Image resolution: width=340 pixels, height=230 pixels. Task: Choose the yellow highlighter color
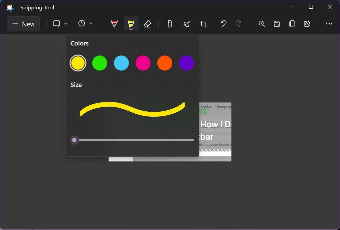click(78, 63)
